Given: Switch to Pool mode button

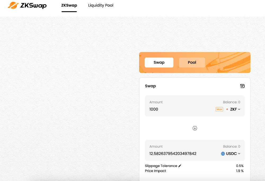Looking at the screenshot, I should 192,63.
